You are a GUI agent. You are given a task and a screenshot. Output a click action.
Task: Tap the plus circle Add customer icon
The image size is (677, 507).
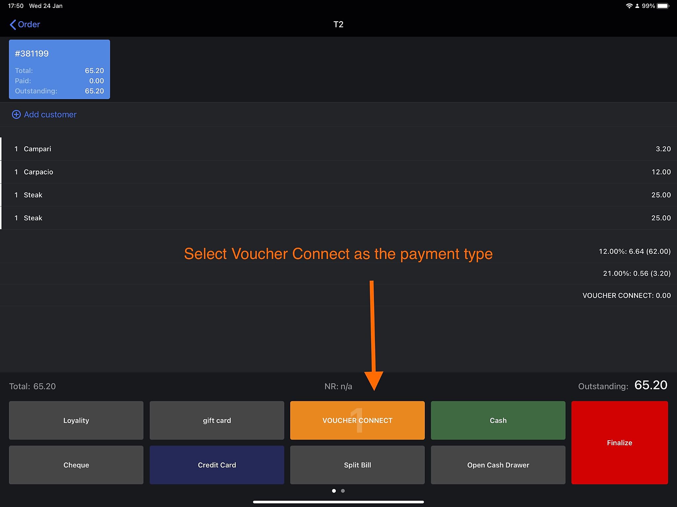point(16,115)
